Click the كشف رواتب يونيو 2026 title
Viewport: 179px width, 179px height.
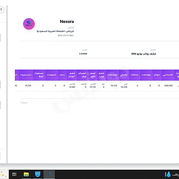pos(144,54)
